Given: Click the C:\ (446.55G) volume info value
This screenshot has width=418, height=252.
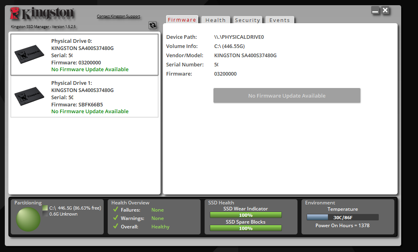Looking at the screenshot, I should point(229,46).
